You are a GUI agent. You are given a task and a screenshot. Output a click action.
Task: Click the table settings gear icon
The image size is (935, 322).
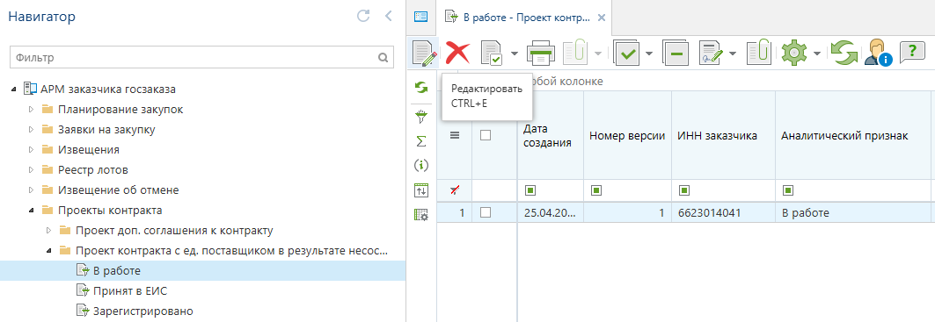pos(421,215)
